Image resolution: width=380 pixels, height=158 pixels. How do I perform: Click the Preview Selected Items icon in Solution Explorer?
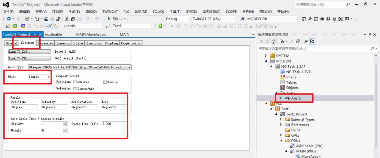(312, 42)
